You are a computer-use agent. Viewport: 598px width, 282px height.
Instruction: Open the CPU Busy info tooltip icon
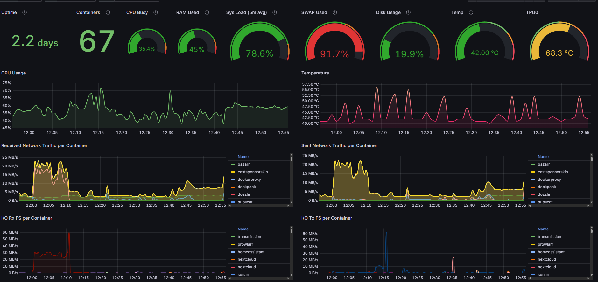click(156, 12)
